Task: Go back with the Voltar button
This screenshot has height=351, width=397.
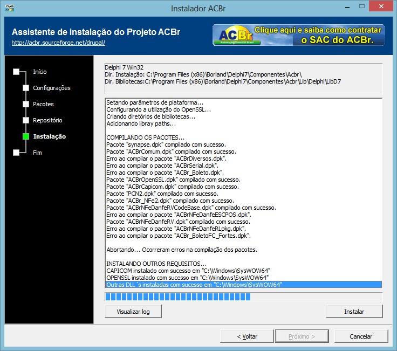Action: coord(247,336)
